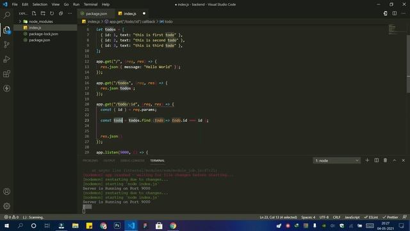Switch to the Debug Console tab
Screen dimensions: 410x231
(133, 160)
